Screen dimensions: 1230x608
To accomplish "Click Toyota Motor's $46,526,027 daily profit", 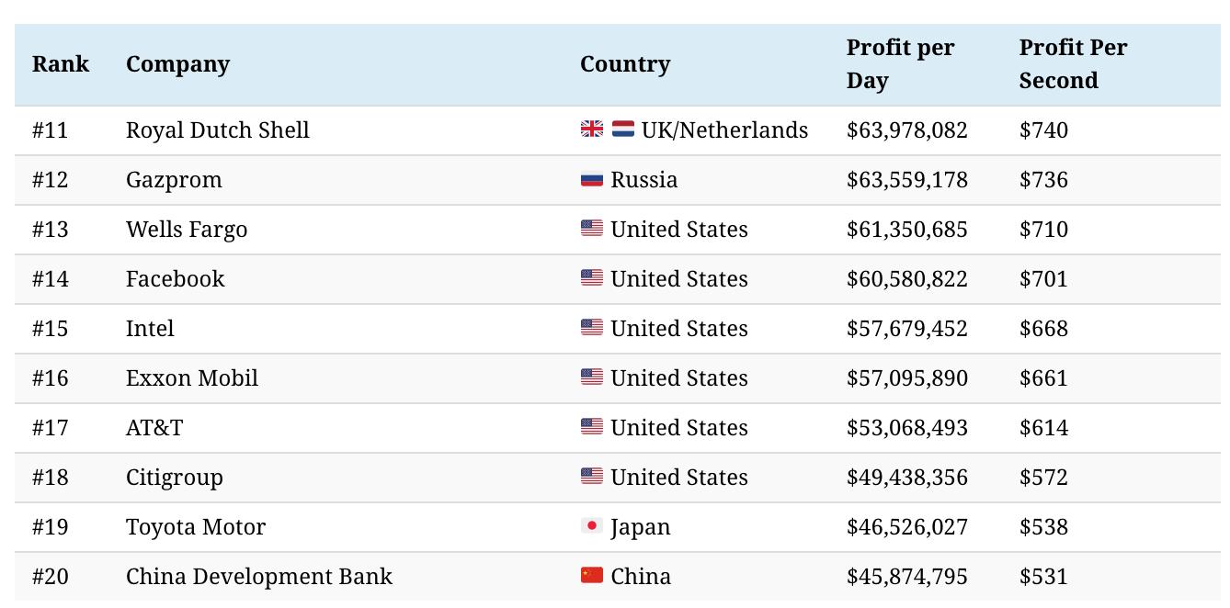I will tap(906, 526).
